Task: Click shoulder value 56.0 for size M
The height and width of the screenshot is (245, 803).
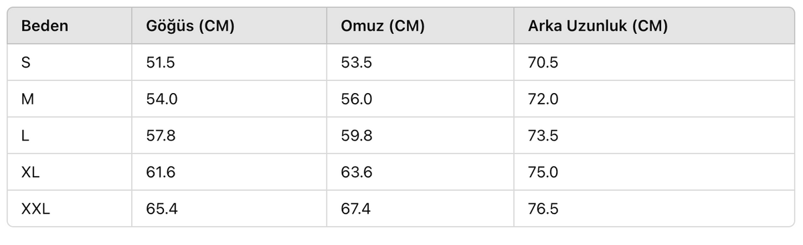Action: 357,99
